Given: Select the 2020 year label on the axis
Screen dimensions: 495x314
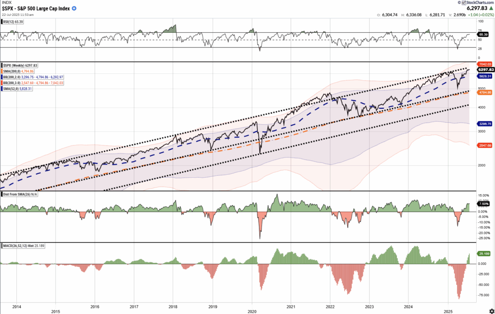Looking at the screenshot, I should 252,312.
